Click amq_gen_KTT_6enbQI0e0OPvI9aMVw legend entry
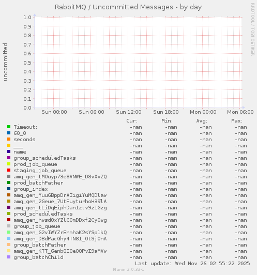Screen dimensions: 257x275 (x=60, y=251)
